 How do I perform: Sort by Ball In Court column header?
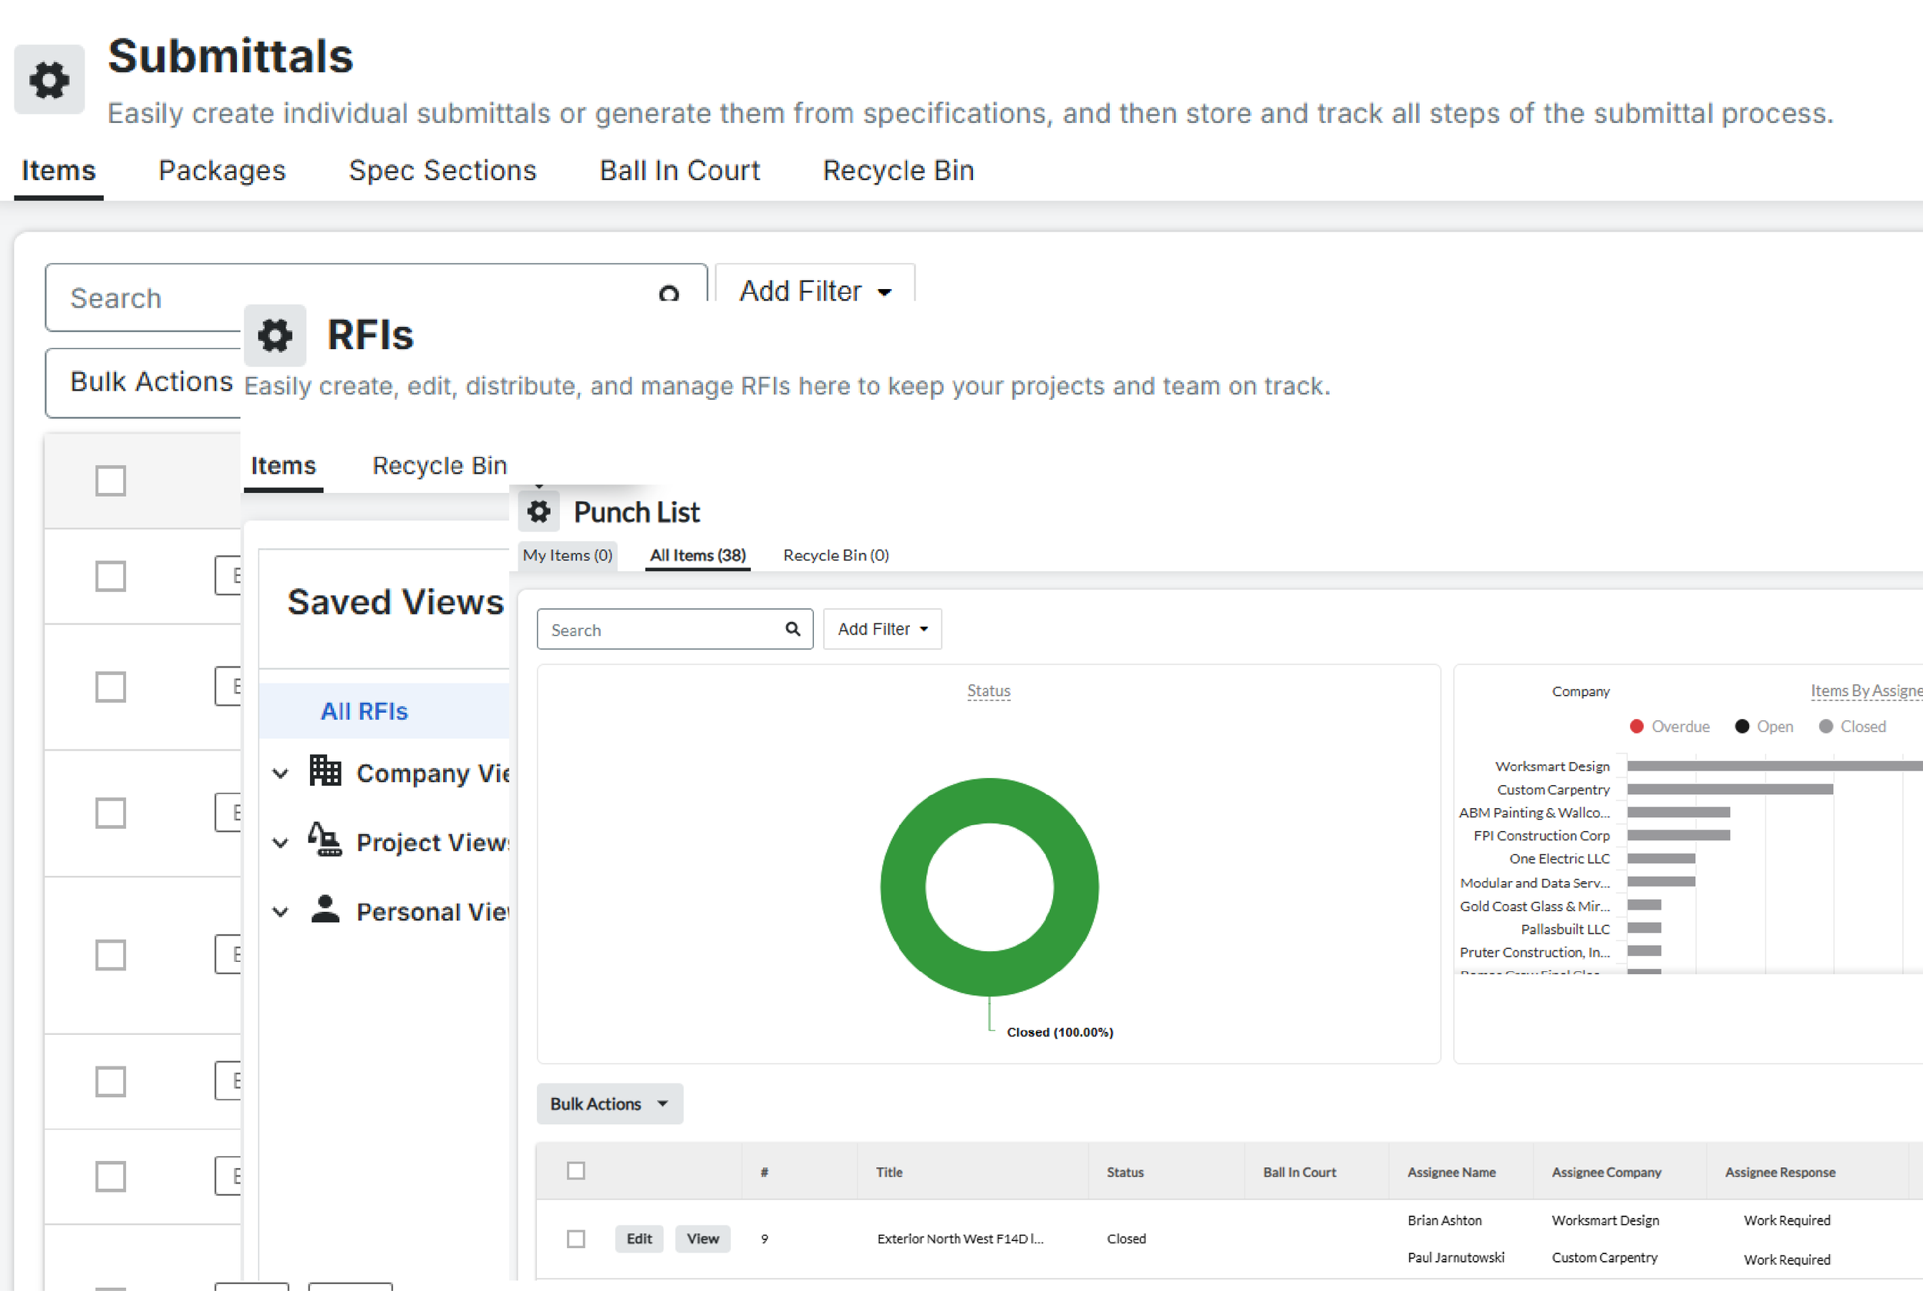[1300, 1173]
